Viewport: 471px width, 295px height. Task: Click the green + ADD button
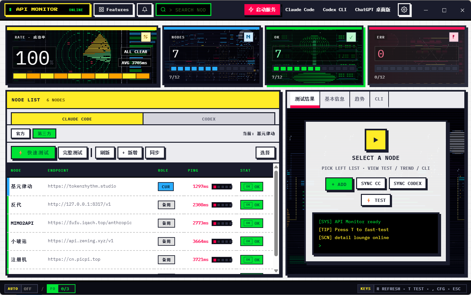point(339,184)
